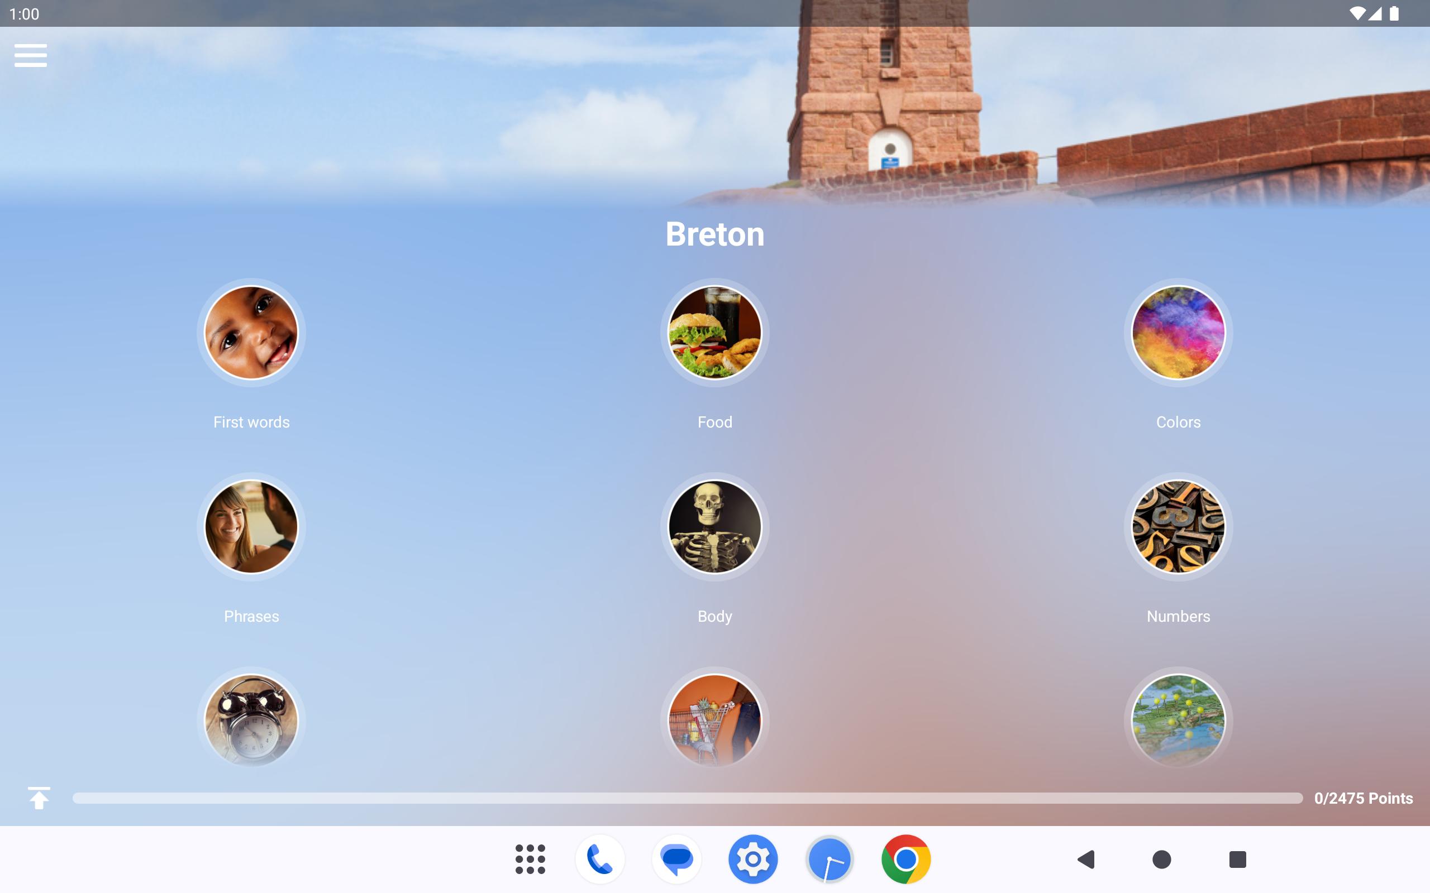
Task: Open the app drawer grid icon
Action: [530, 859]
